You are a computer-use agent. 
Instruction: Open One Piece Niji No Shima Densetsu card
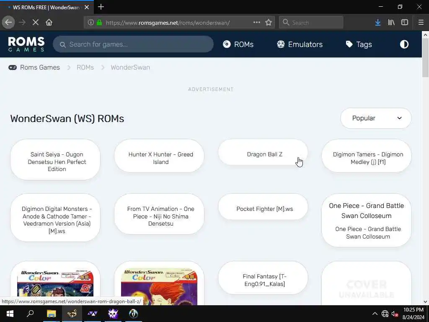click(x=159, y=214)
